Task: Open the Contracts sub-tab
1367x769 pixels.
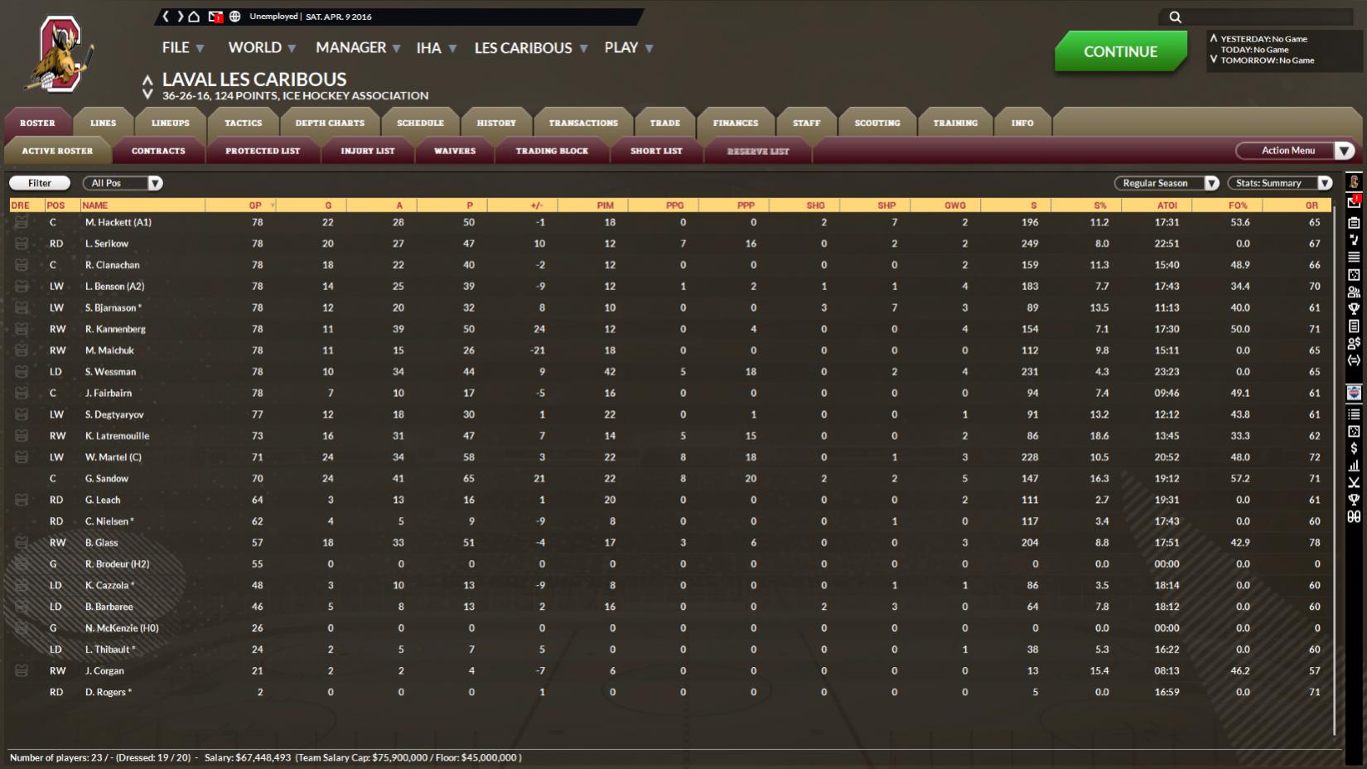Action: [158, 151]
